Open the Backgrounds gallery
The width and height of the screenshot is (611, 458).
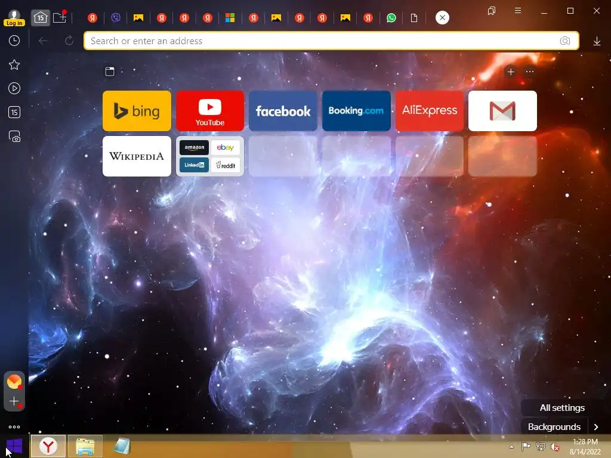[554, 427]
